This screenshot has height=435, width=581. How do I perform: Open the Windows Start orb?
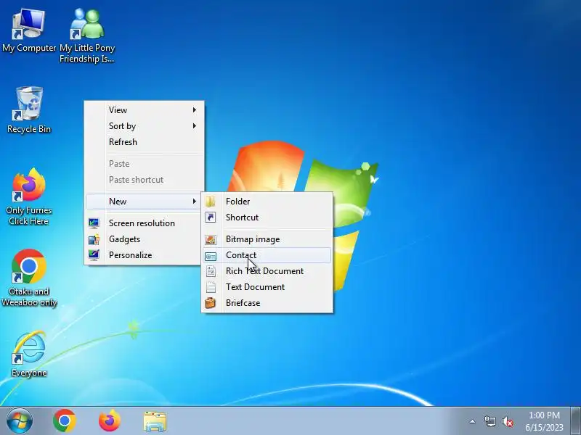point(20,421)
